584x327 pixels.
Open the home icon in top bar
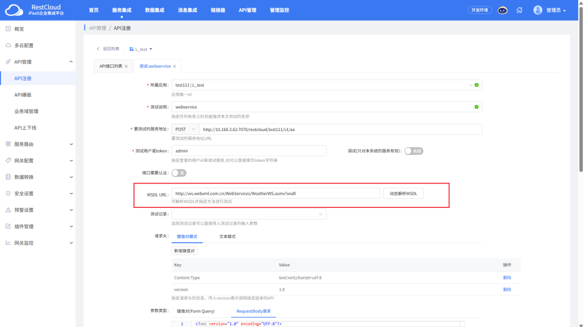(x=519, y=10)
